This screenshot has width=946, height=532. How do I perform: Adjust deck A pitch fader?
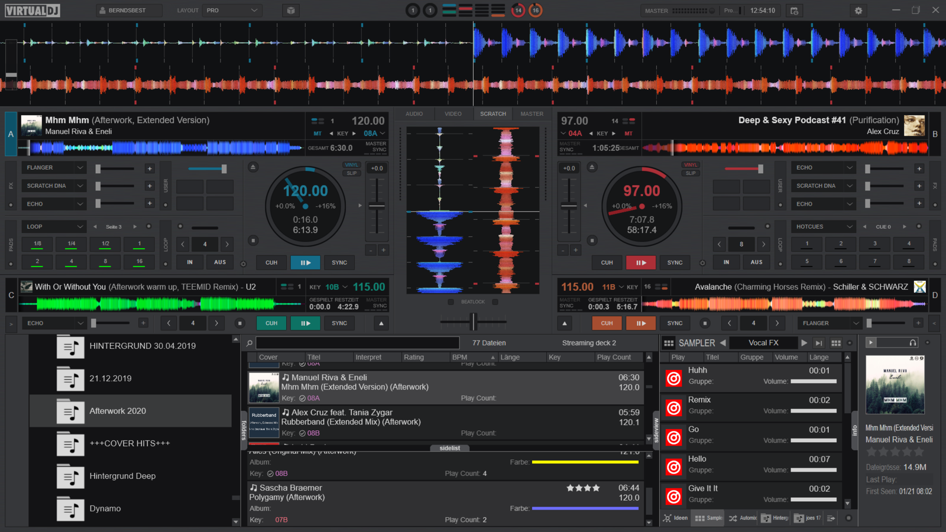tap(377, 206)
